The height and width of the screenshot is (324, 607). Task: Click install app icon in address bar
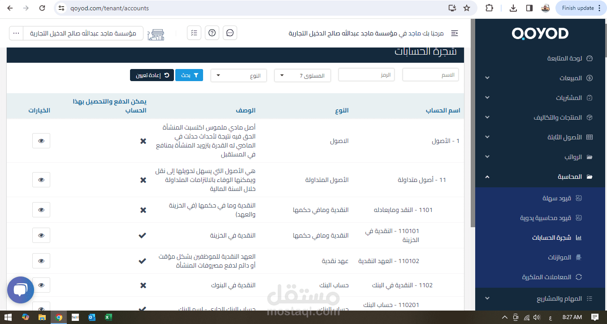(452, 8)
